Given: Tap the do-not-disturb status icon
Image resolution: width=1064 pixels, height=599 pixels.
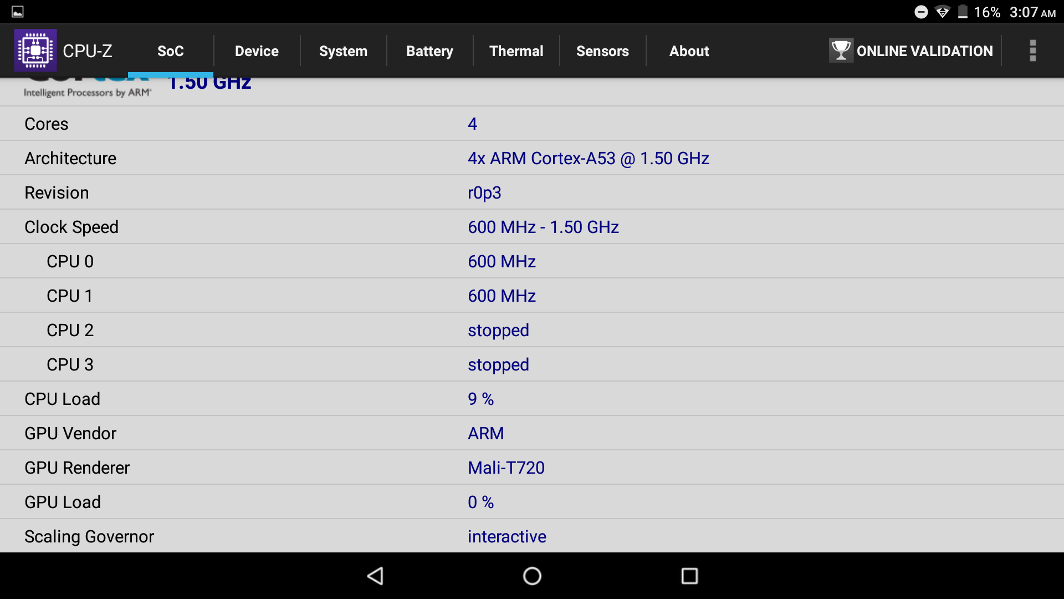Looking at the screenshot, I should tap(921, 12).
